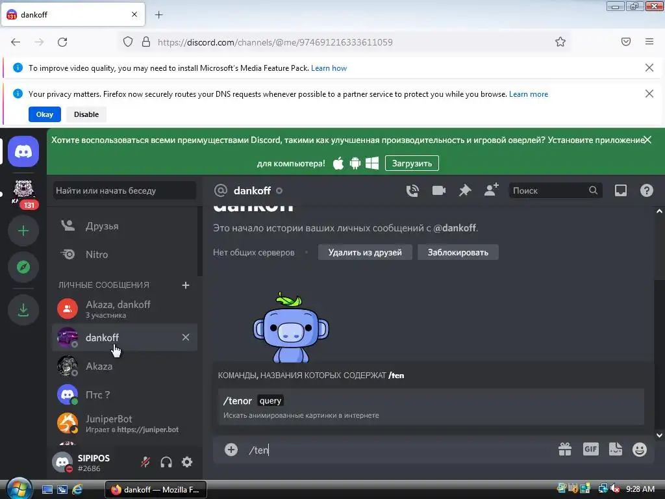Show pinned messages

pos(465,190)
